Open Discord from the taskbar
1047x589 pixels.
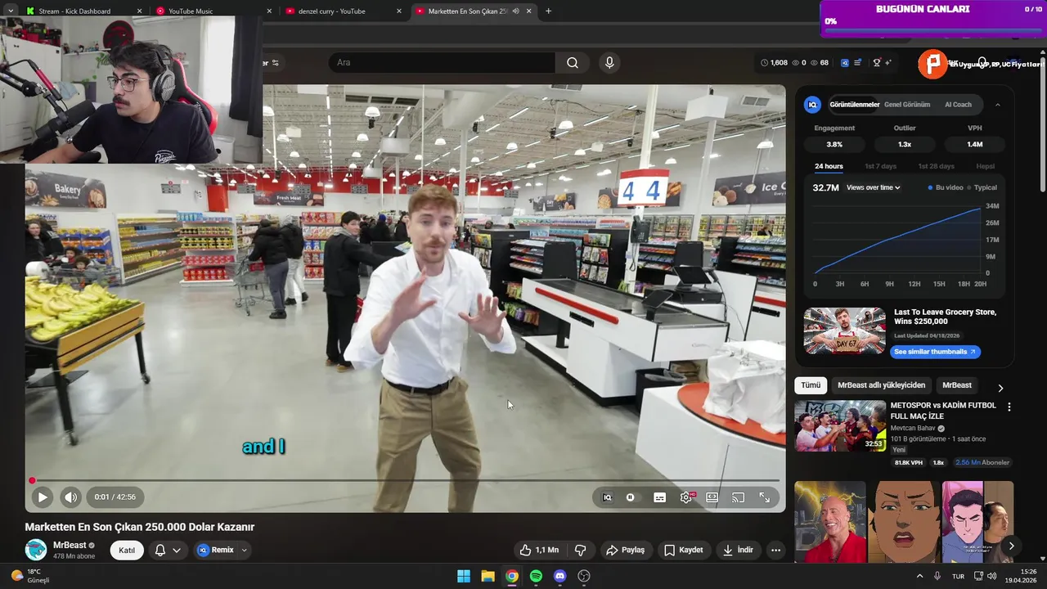[559, 576]
